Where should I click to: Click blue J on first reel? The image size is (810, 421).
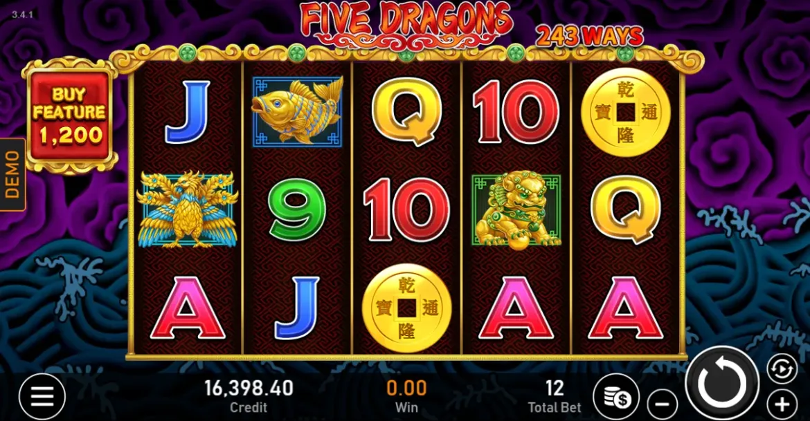187,112
